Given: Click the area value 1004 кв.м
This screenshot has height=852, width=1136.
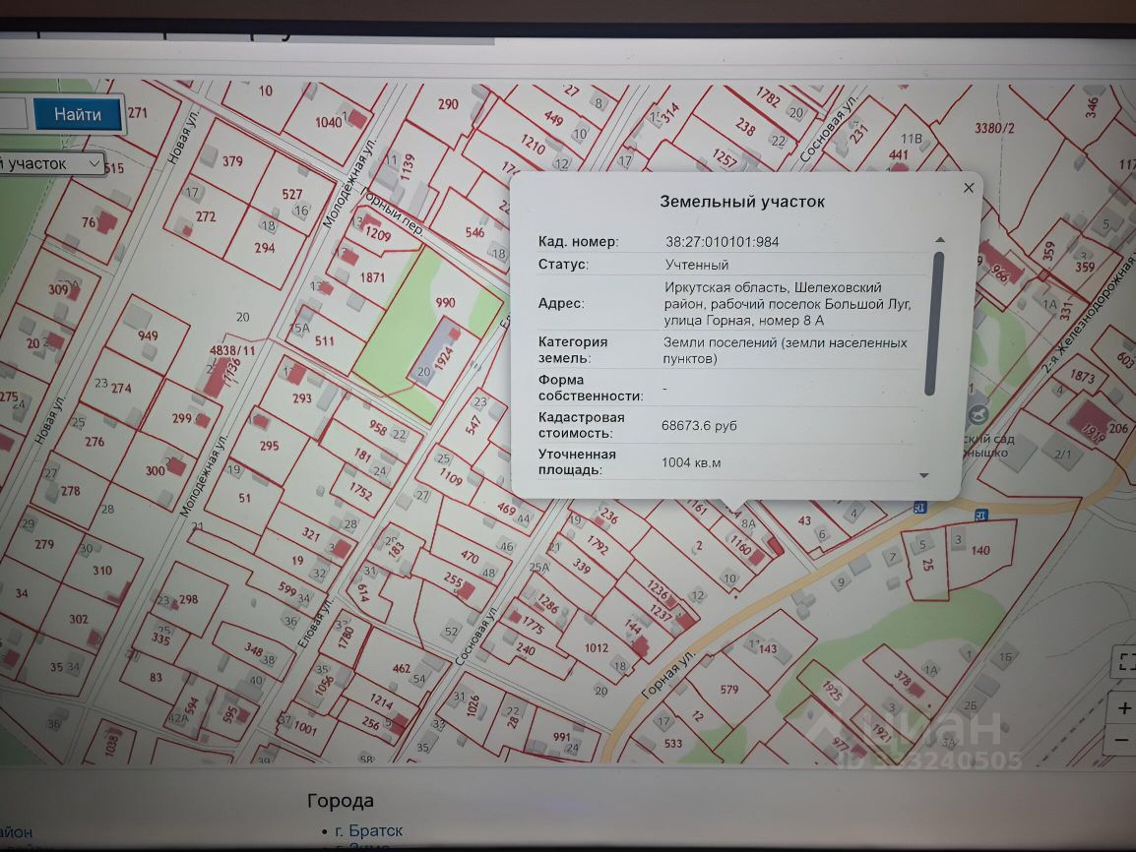Looking at the screenshot, I should tap(690, 462).
